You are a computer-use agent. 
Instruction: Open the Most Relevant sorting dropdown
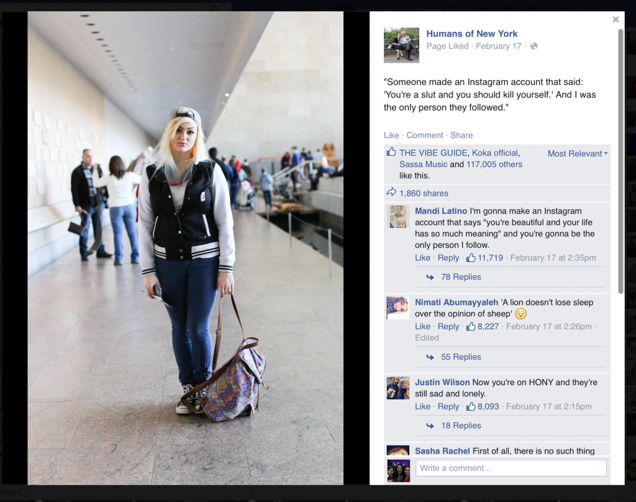(x=577, y=153)
